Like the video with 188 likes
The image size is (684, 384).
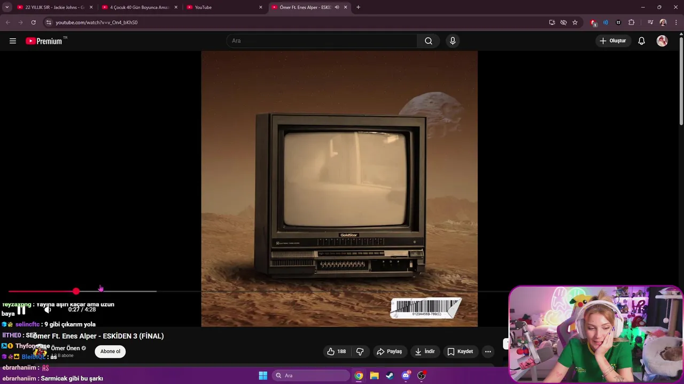(x=337, y=351)
